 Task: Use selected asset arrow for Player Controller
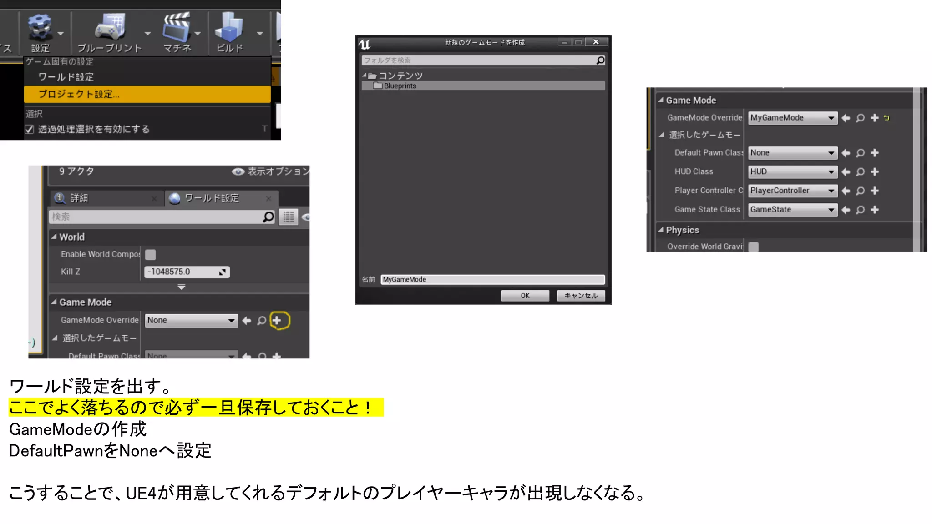click(846, 191)
